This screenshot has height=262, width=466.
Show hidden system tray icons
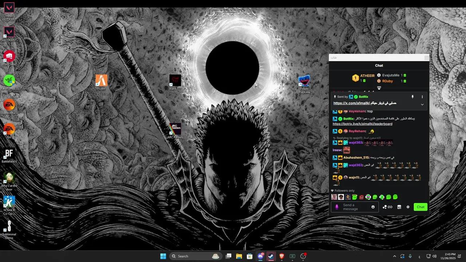[394, 256]
